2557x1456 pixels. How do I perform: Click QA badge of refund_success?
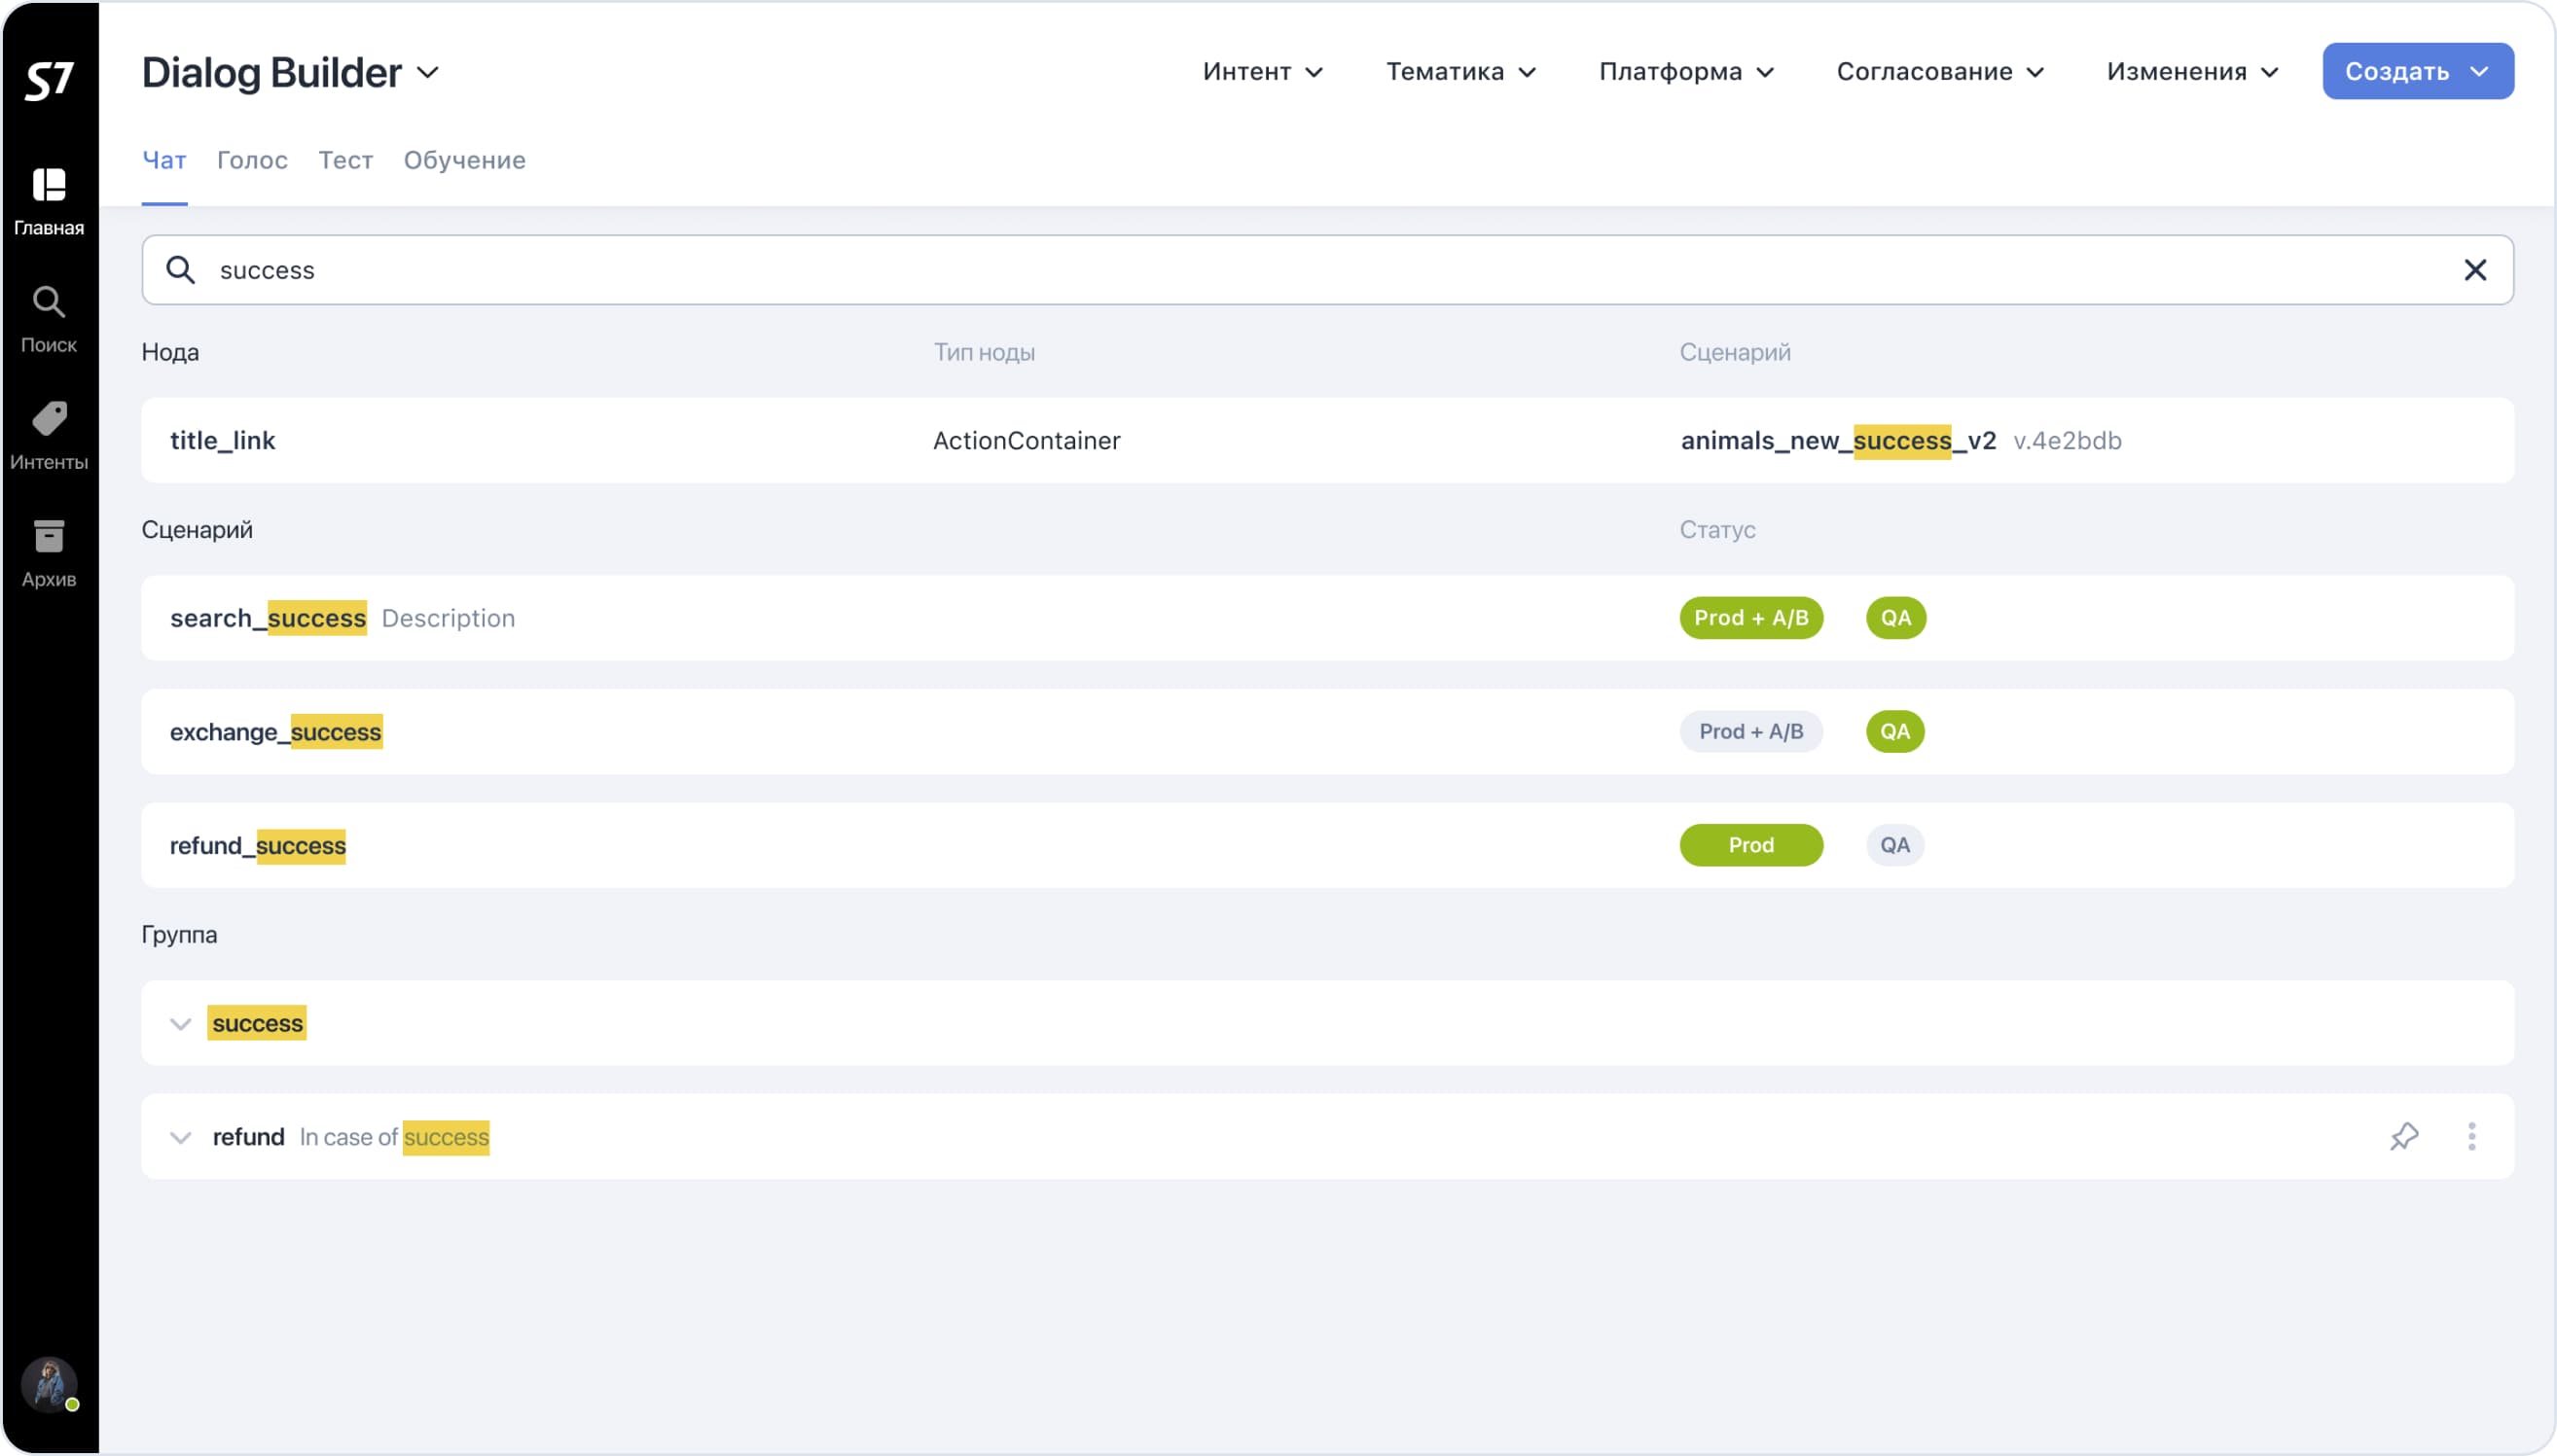point(1894,845)
